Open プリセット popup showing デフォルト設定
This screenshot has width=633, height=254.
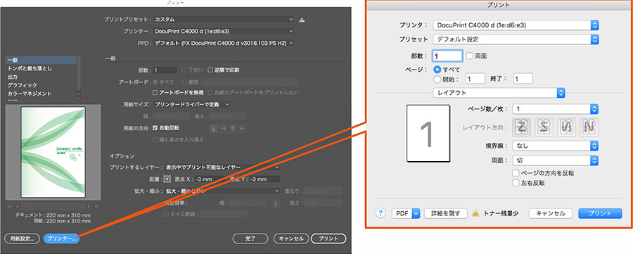pos(516,39)
